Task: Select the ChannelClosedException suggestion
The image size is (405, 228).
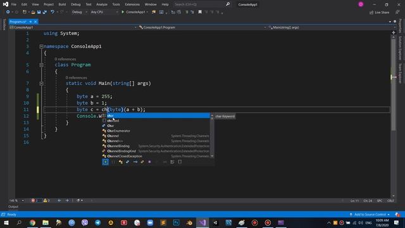Action: click(x=156, y=156)
